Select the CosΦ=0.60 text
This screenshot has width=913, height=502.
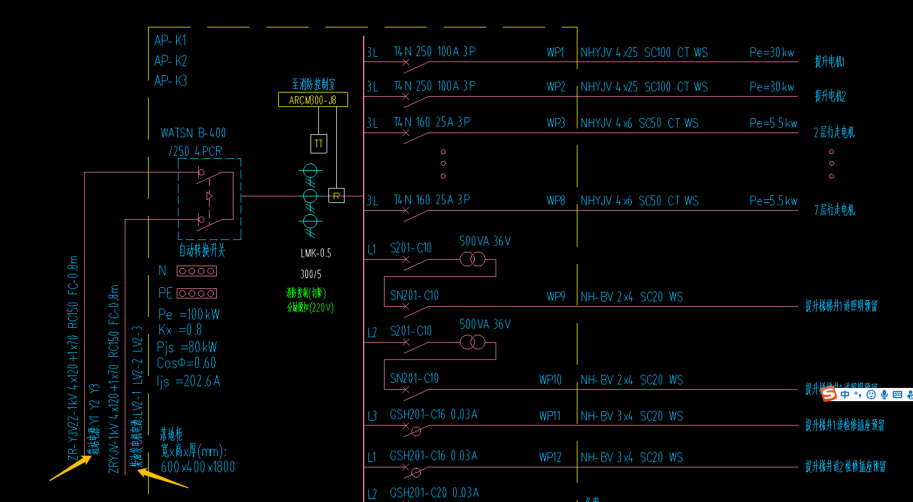[x=186, y=363]
